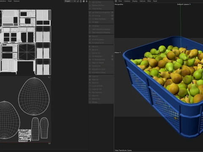Viewport: 203px width, 152px height.
Task: Click the hand icon right of Project dropdown
Action: point(84,1)
